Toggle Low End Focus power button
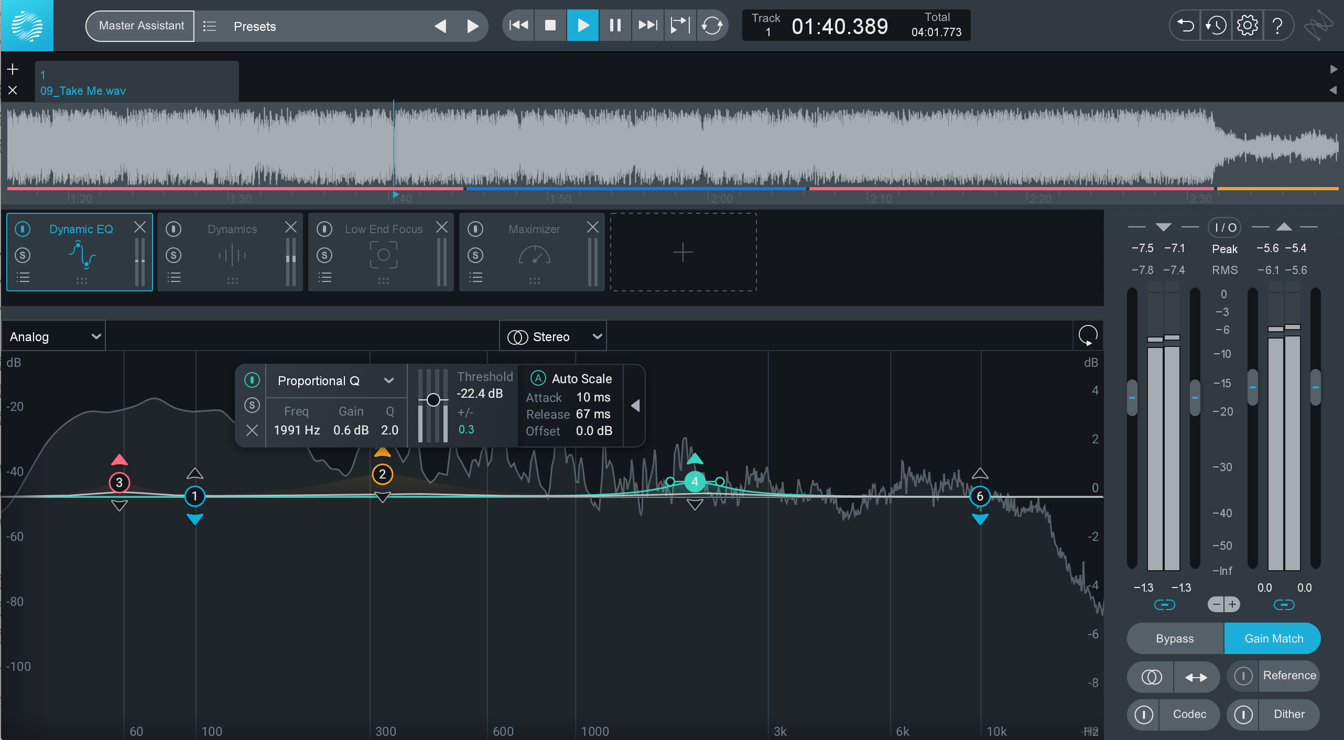The height and width of the screenshot is (740, 1344). pyautogui.click(x=324, y=229)
